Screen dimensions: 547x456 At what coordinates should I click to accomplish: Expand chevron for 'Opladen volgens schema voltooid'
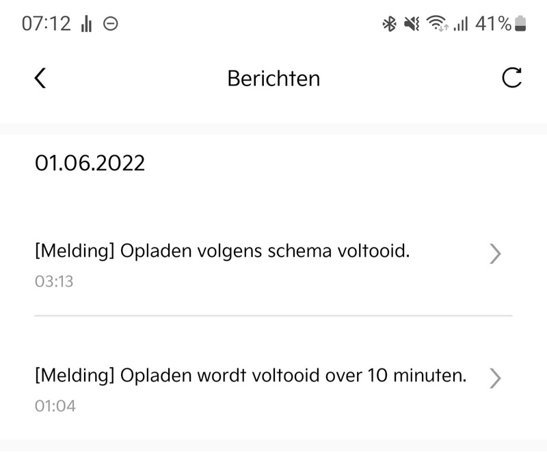click(496, 254)
